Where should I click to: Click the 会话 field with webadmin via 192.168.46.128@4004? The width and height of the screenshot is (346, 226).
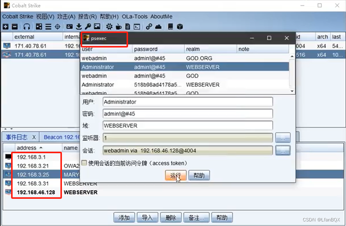click(188, 151)
